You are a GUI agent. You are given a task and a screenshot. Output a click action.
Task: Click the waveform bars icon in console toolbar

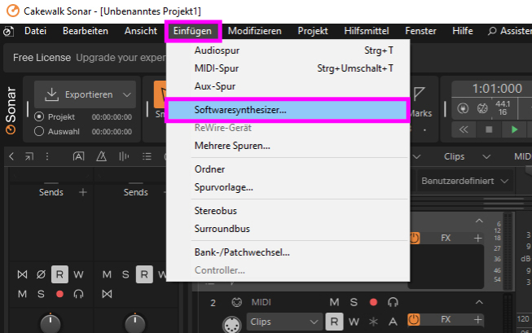(x=124, y=156)
